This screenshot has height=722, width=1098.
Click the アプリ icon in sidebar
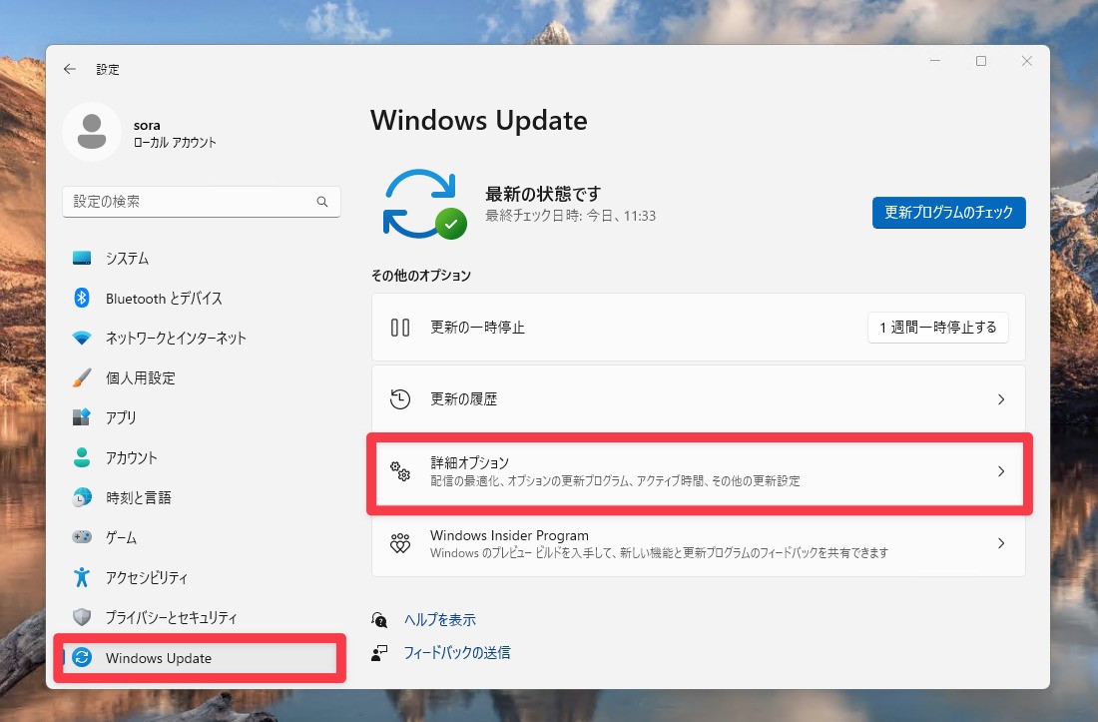82,417
